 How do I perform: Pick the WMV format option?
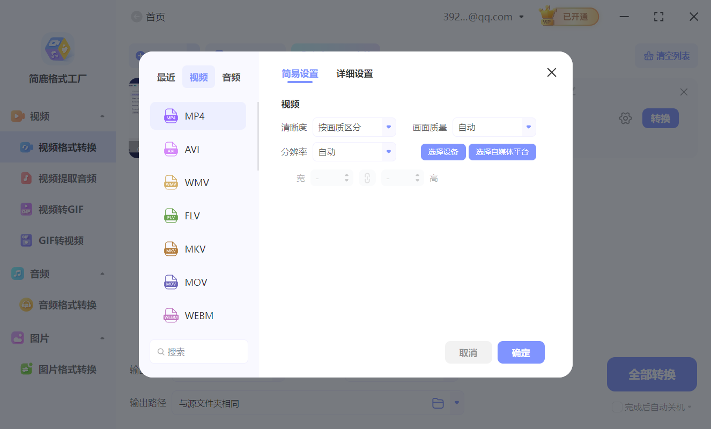click(x=198, y=182)
